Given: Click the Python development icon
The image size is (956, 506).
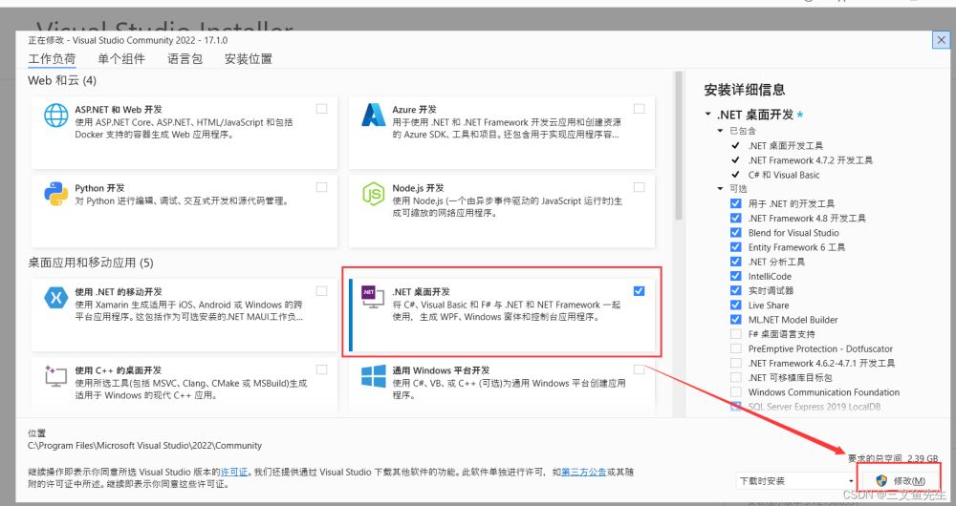Looking at the screenshot, I should pos(56,194).
